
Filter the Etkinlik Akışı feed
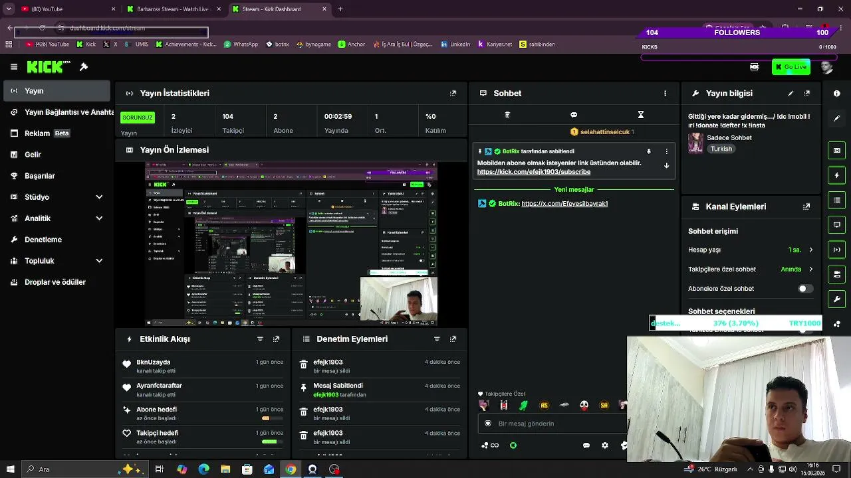tap(260, 339)
